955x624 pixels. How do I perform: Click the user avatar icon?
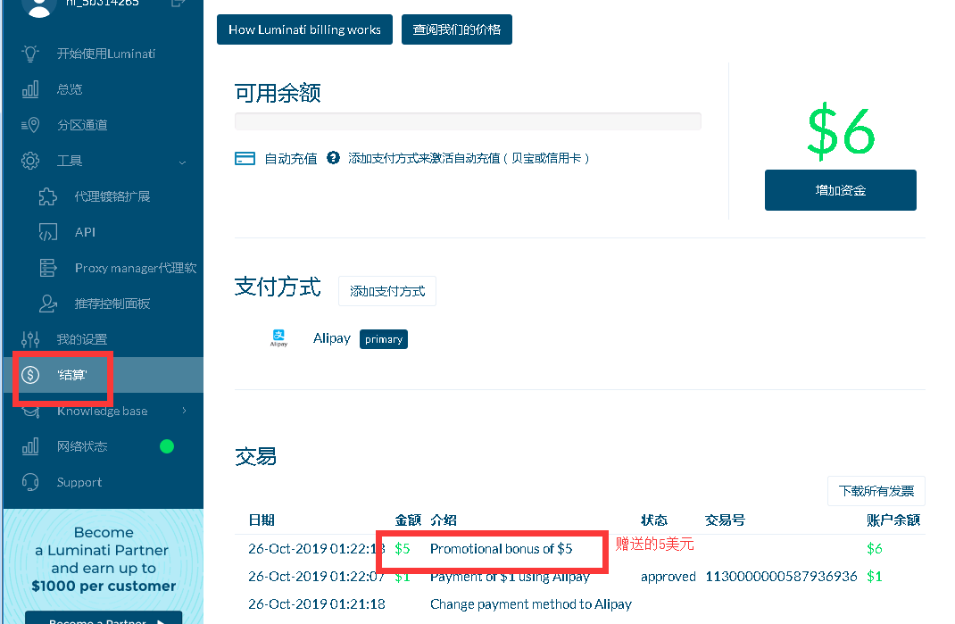coord(39,6)
